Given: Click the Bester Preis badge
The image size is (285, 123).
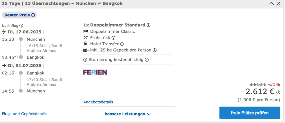Looking at the screenshot, I should [19, 15].
